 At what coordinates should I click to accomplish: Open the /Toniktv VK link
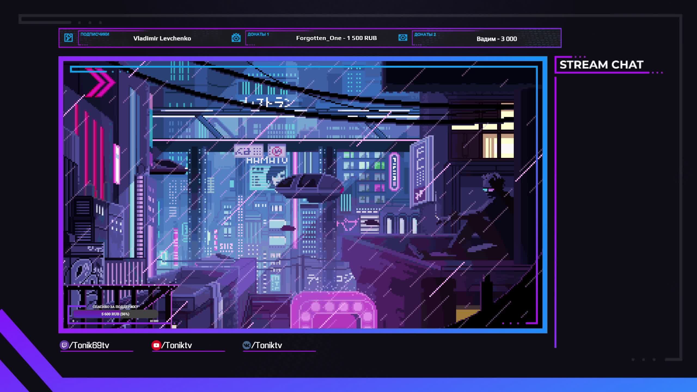click(267, 345)
